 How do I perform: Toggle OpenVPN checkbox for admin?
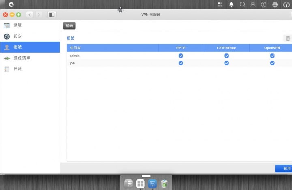click(x=272, y=56)
